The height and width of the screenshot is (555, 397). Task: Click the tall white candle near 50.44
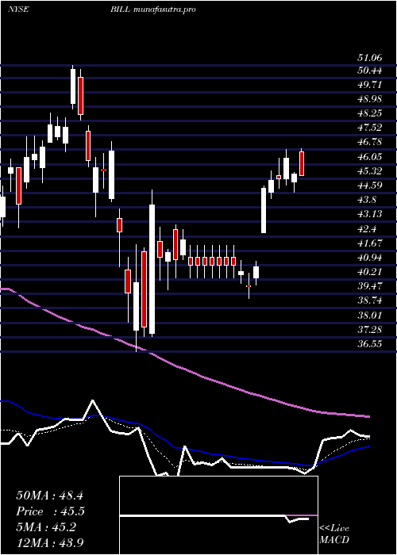73,86
